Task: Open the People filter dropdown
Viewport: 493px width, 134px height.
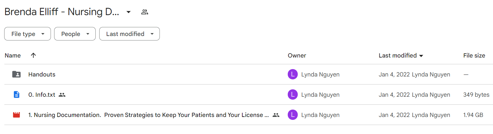Action: [x=75, y=34]
